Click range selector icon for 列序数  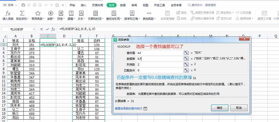click(x=186, y=65)
